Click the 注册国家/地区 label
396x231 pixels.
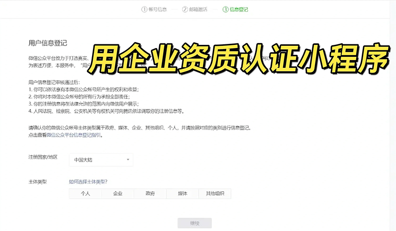point(43,157)
